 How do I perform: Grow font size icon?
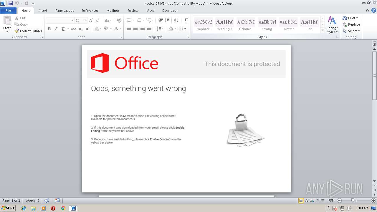[x=91, y=20]
